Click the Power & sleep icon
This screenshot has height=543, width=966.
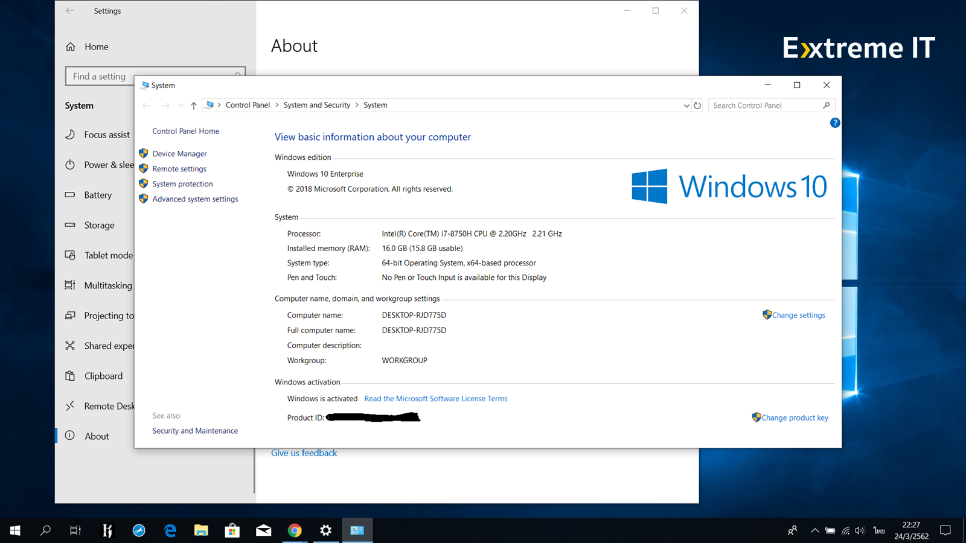(70, 165)
